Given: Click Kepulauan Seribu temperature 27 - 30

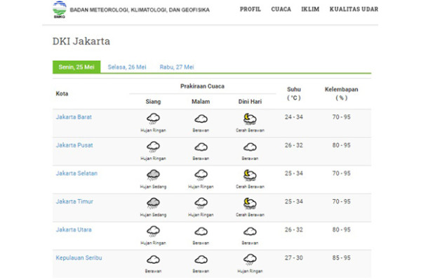Looking at the screenshot, I should [294, 258].
